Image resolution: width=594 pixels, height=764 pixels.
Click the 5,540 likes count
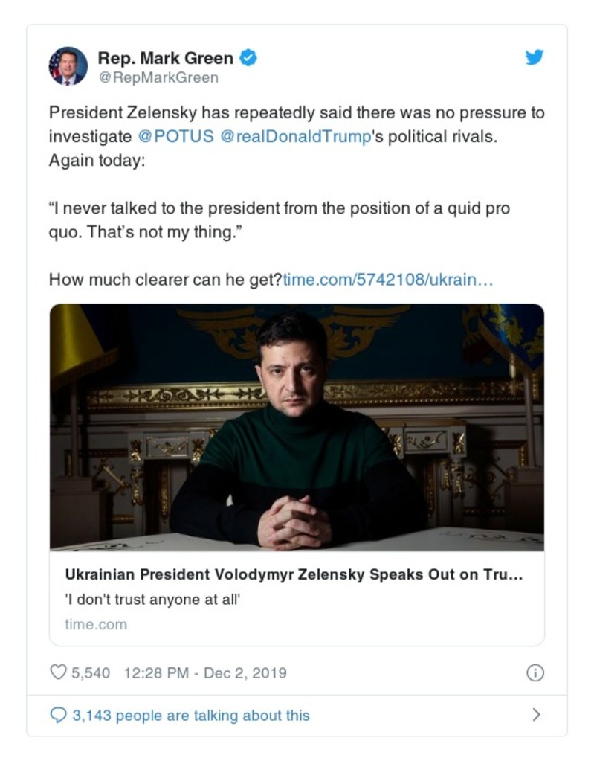pyautogui.click(x=90, y=672)
